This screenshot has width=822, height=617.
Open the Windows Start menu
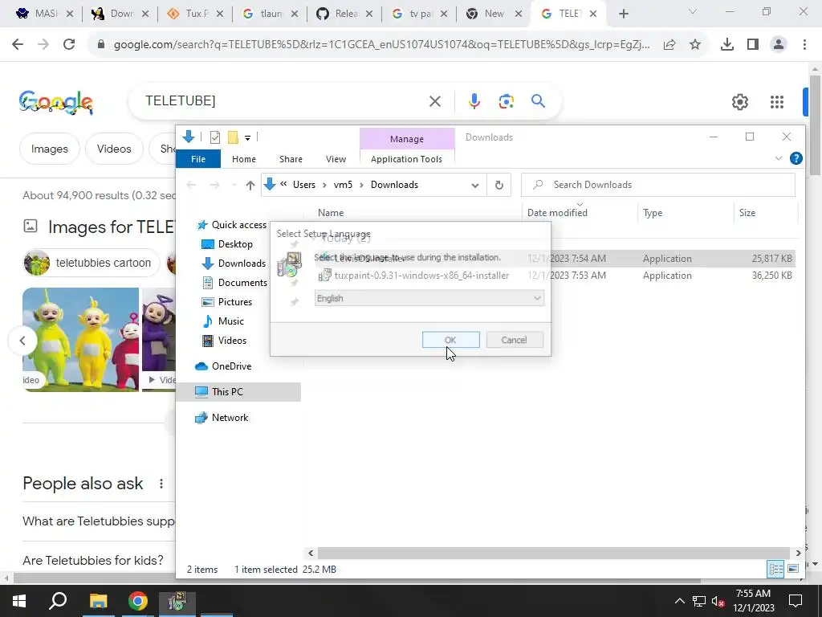click(x=19, y=601)
